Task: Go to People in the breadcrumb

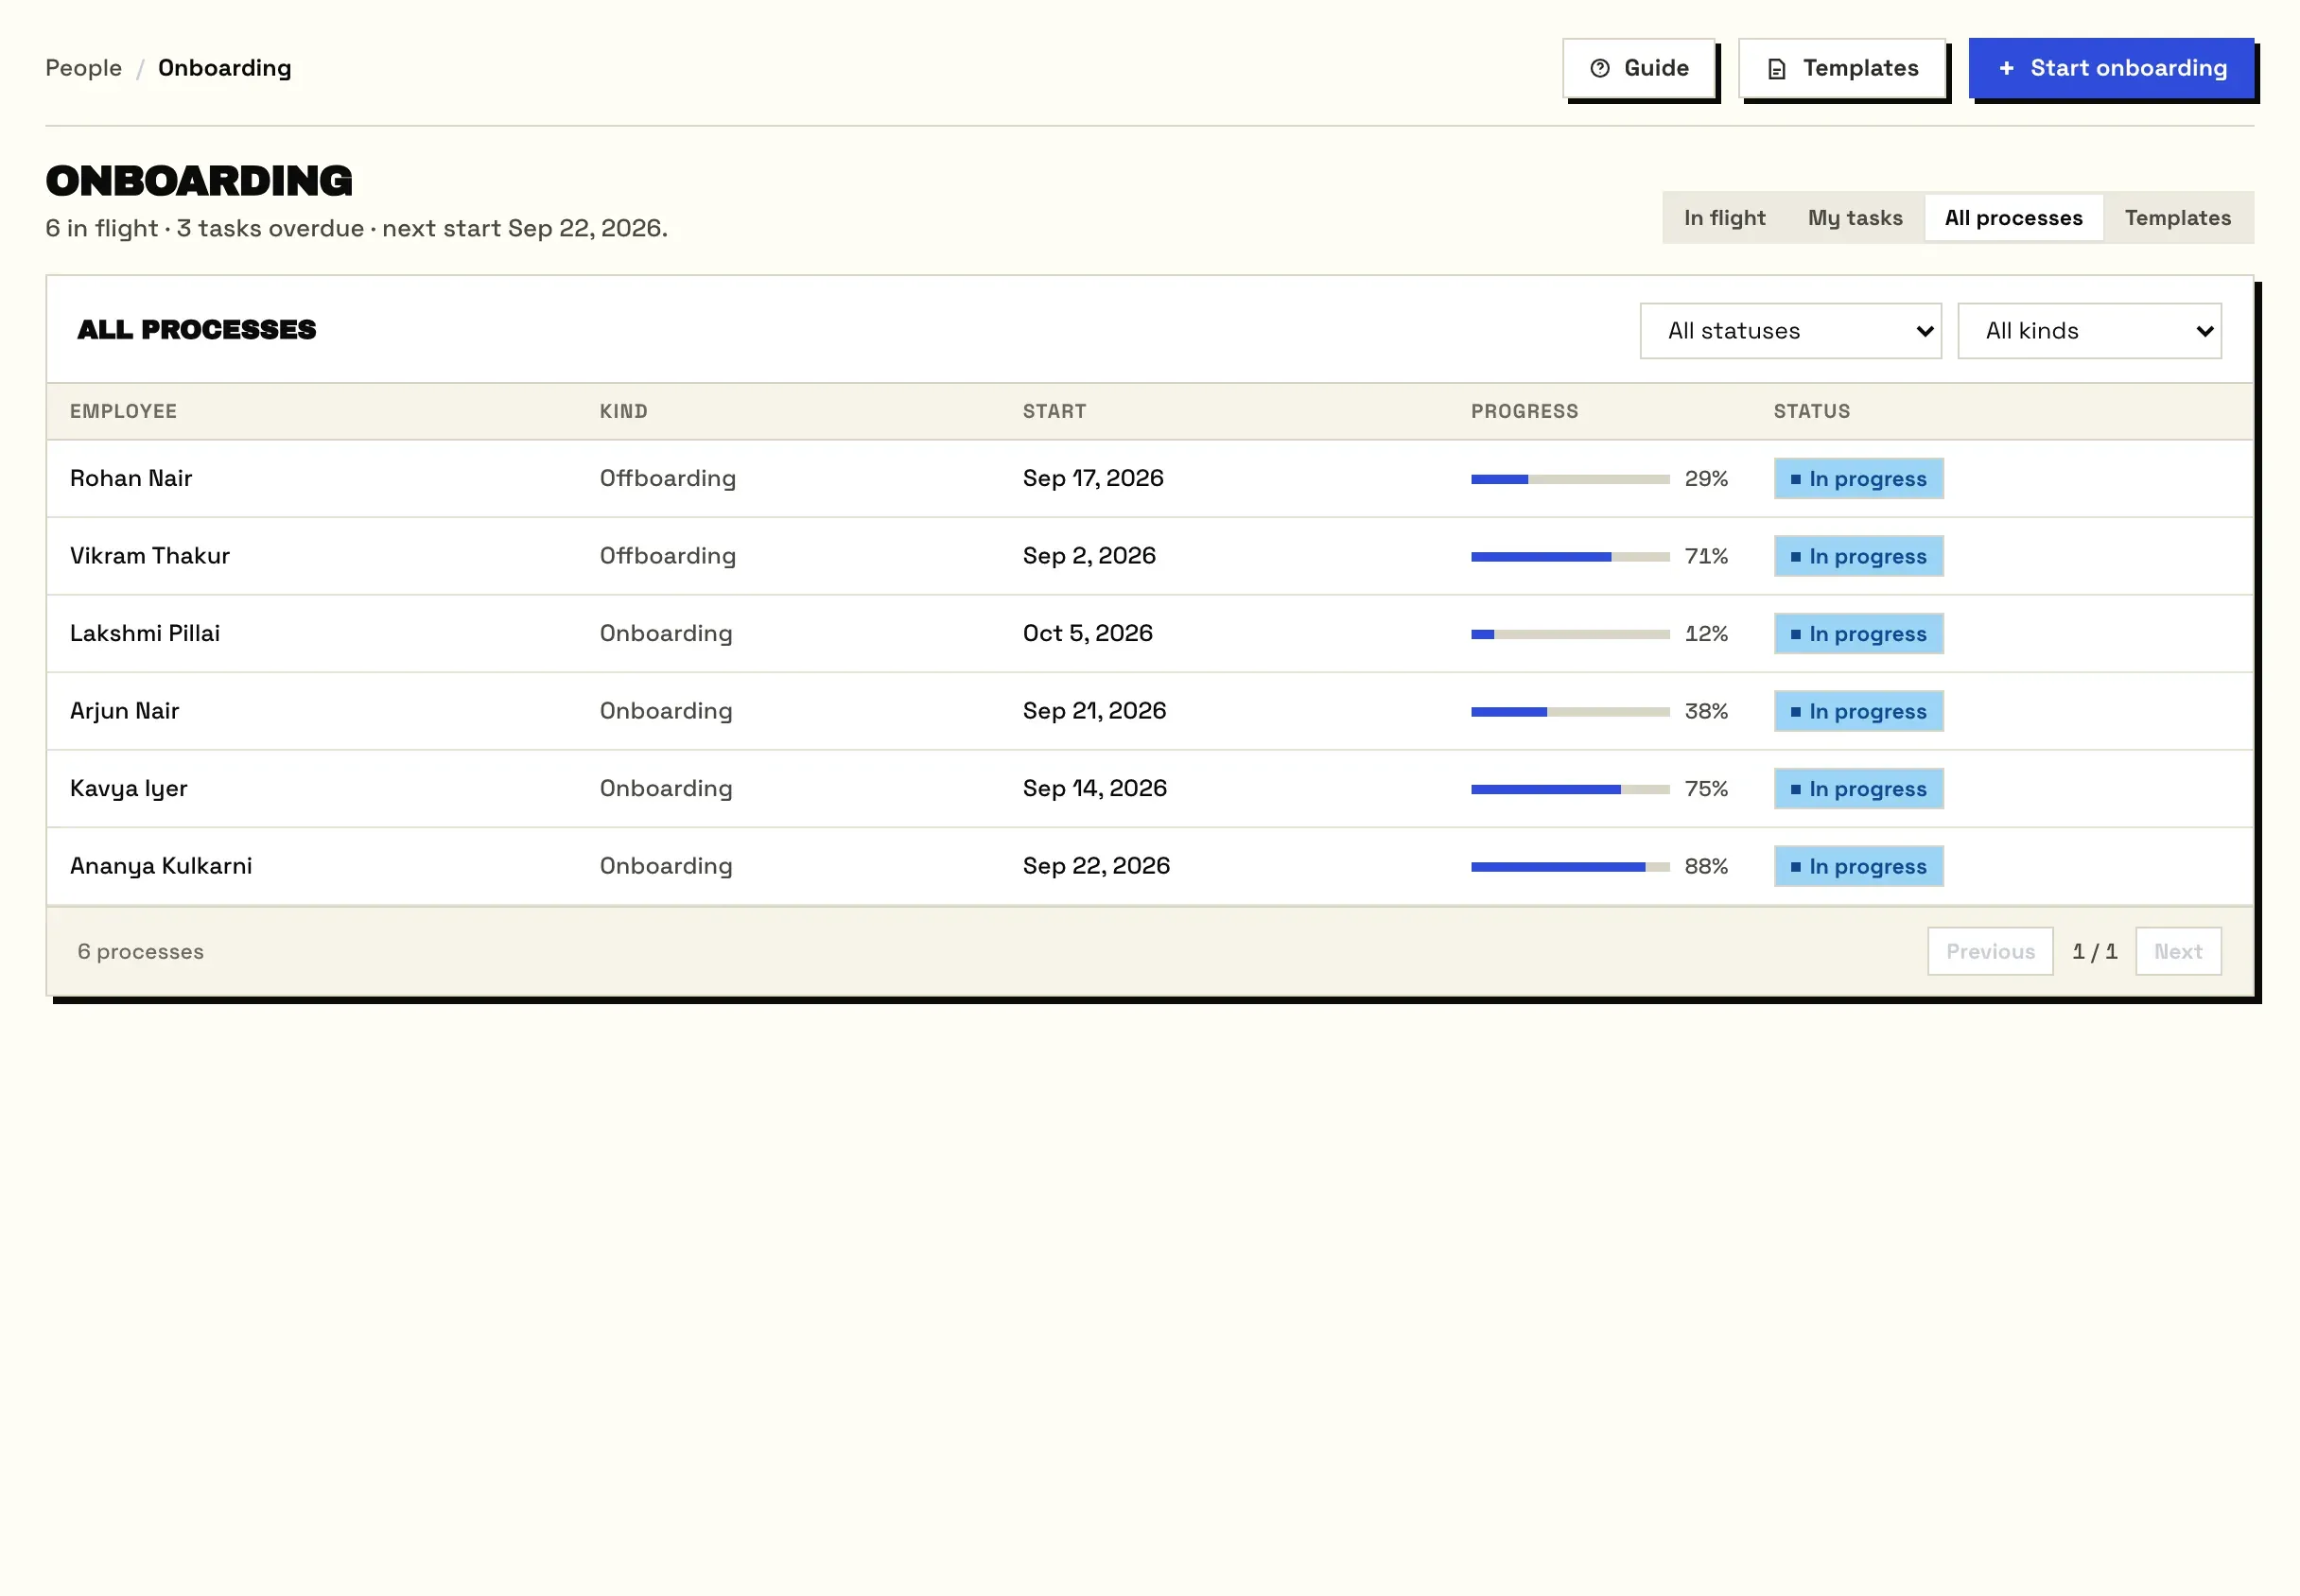Action: coord(84,68)
